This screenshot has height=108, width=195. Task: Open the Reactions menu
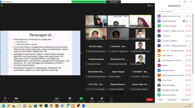point(102,99)
